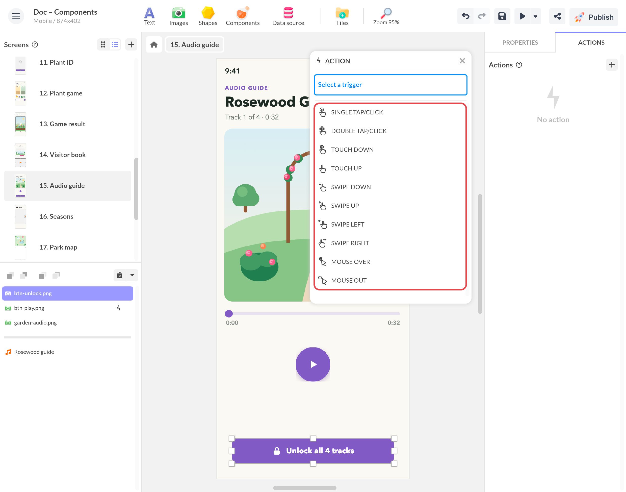Save the project with the disk icon
Viewport: 626px width, 492px height.
click(502, 16)
